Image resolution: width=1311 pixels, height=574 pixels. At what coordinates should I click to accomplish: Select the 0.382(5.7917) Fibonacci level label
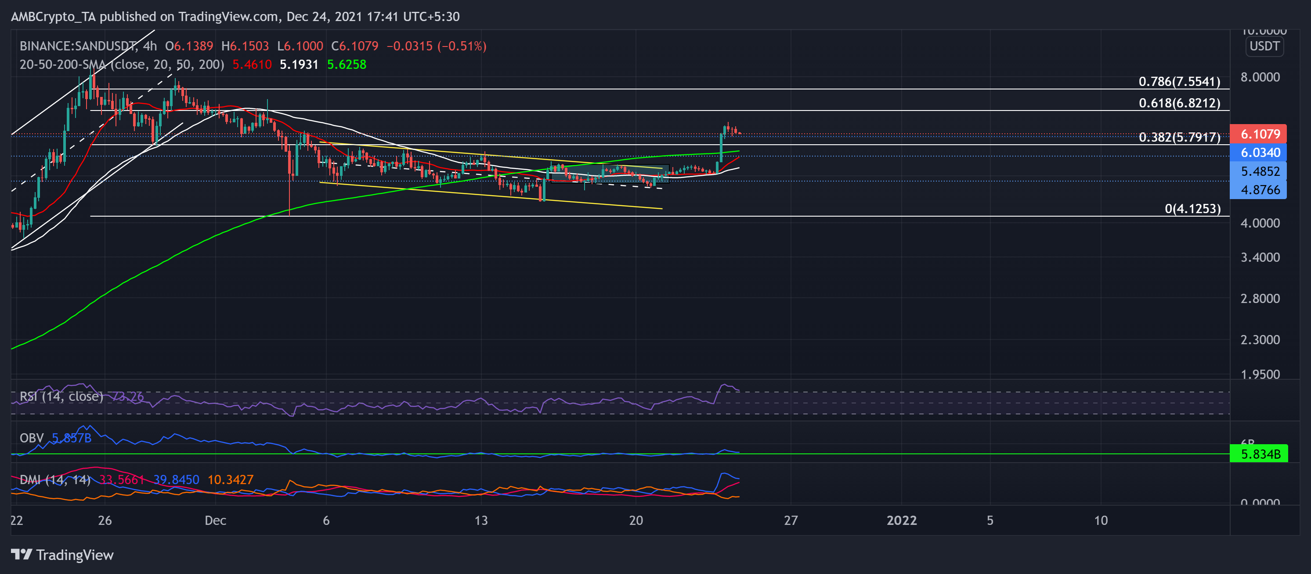point(1179,137)
